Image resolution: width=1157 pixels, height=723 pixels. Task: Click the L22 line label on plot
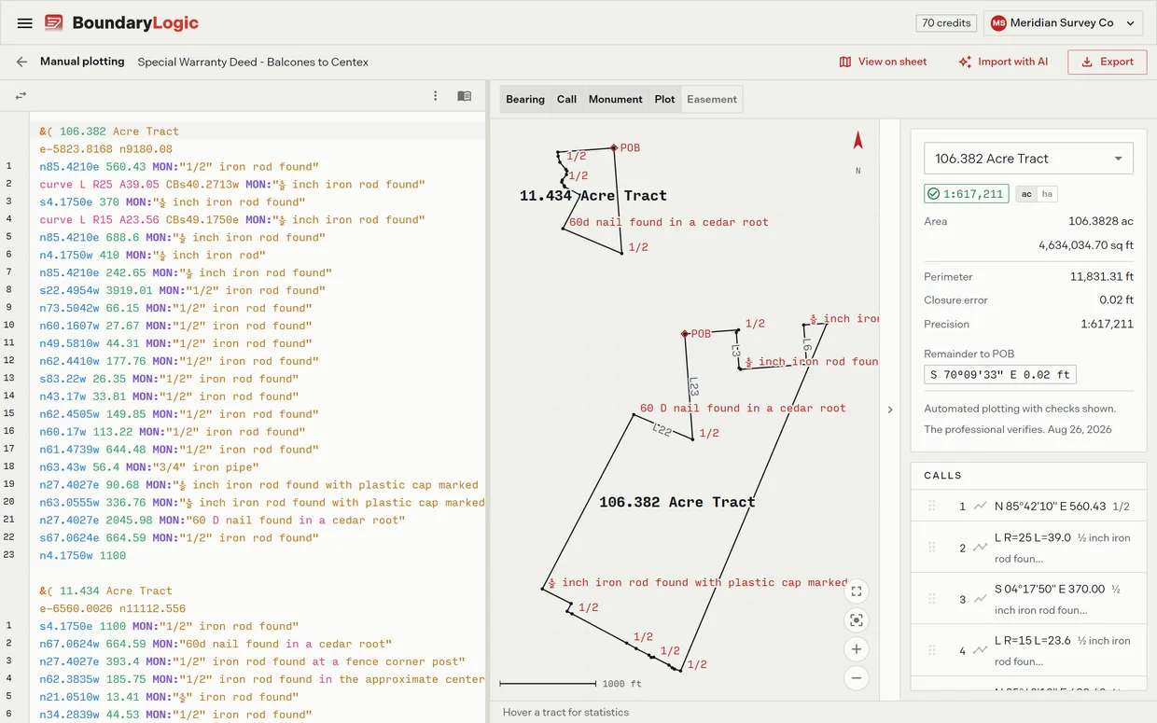tap(662, 429)
